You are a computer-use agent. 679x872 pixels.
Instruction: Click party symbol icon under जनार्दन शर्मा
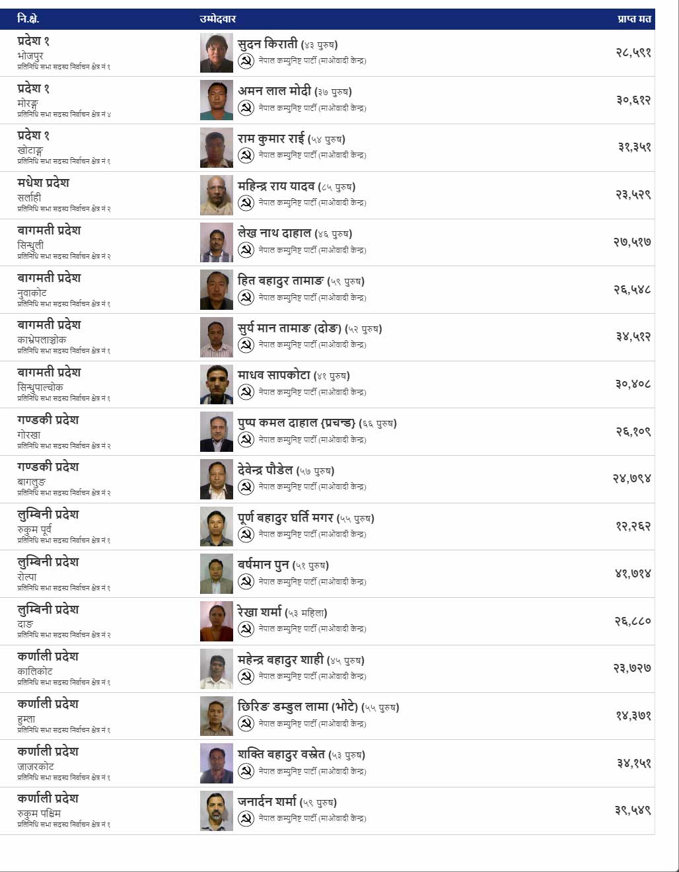tap(246, 818)
